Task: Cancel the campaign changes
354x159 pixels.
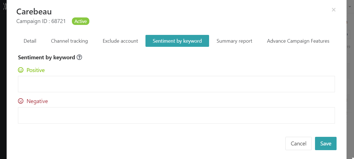Action: (x=298, y=143)
